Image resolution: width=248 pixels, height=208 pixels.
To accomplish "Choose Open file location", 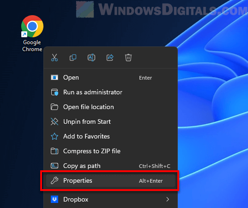I will pyautogui.click(x=110, y=107).
